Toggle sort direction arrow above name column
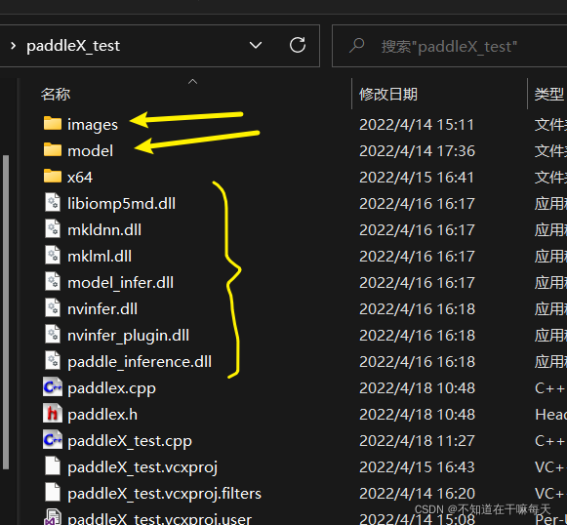 click(192, 82)
